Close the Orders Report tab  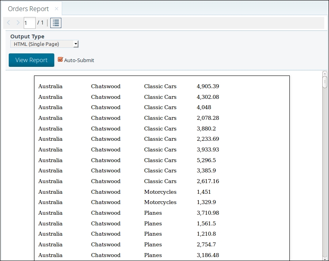pyautogui.click(x=56, y=8)
